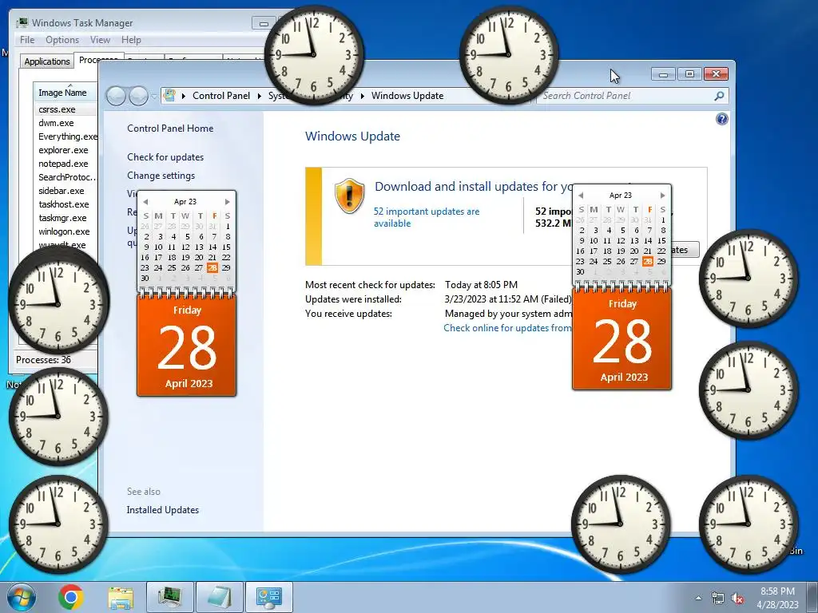Open the Windows Start orb

coord(22,597)
